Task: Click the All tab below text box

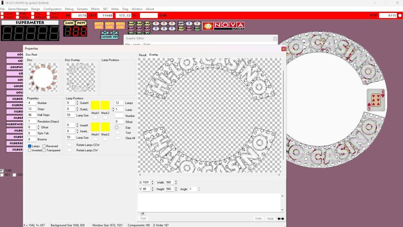Action: pyautogui.click(x=143, y=214)
